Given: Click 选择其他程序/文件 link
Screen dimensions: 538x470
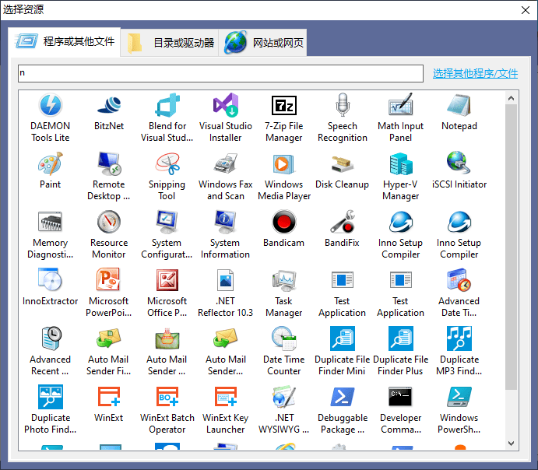Looking at the screenshot, I should point(475,73).
